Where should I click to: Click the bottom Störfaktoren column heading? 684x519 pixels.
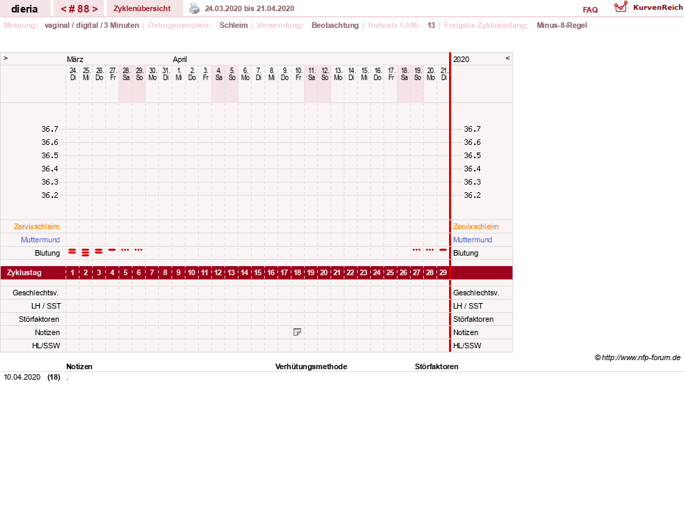coord(436,366)
